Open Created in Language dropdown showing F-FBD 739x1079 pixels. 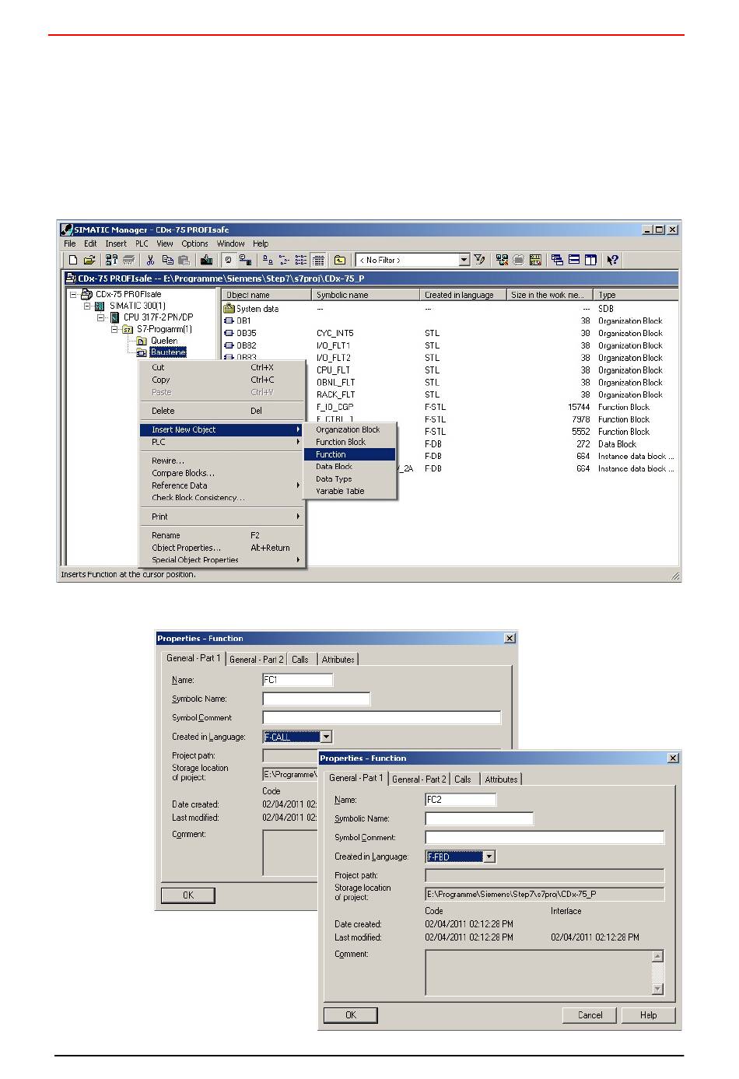(489, 857)
